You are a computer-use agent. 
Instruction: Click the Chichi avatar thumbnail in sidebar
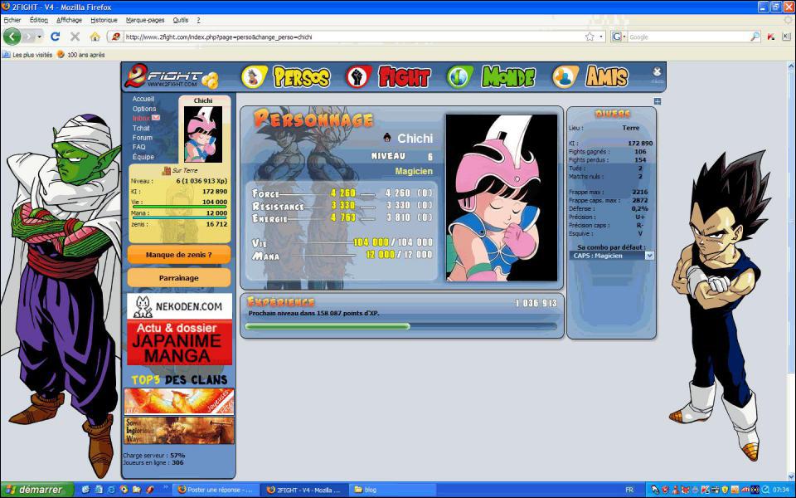pyautogui.click(x=203, y=134)
